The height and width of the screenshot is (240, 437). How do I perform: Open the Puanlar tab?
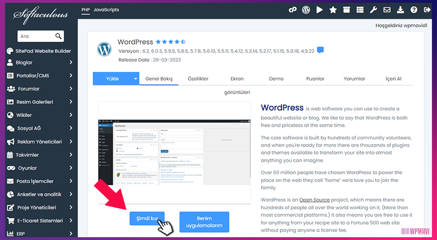315,79
